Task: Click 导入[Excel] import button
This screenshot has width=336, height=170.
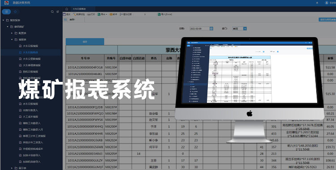Action: pos(165,14)
